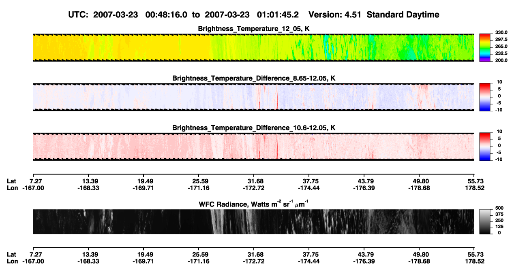Click the "500" label on WFC colorbar
Image resolution: width=527 pixels, height=270 pixels.
500,208
